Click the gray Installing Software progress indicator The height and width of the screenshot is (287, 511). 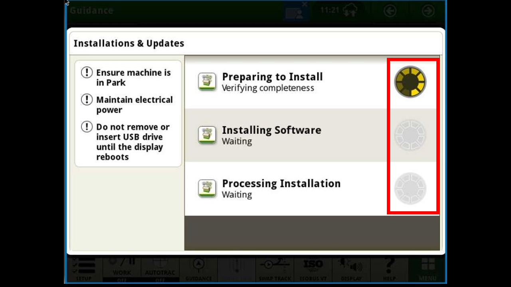pos(410,135)
